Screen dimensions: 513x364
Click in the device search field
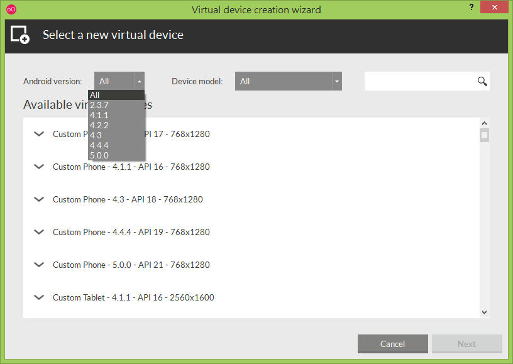click(421, 81)
